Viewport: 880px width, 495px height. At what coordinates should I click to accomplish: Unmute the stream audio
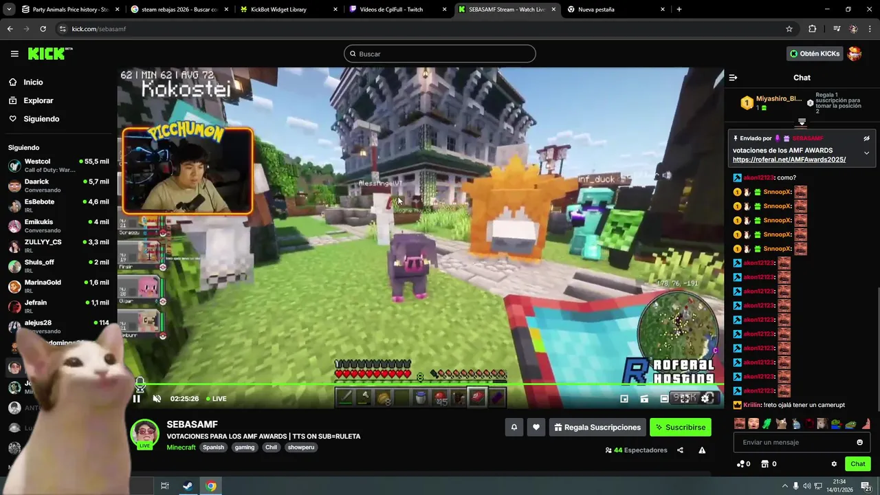pyautogui.click(x=157, y=399)
